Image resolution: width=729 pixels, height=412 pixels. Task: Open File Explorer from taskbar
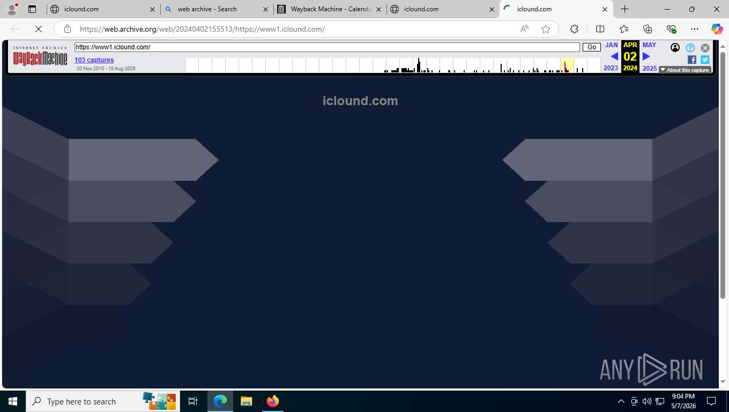(x=246, y=401)
